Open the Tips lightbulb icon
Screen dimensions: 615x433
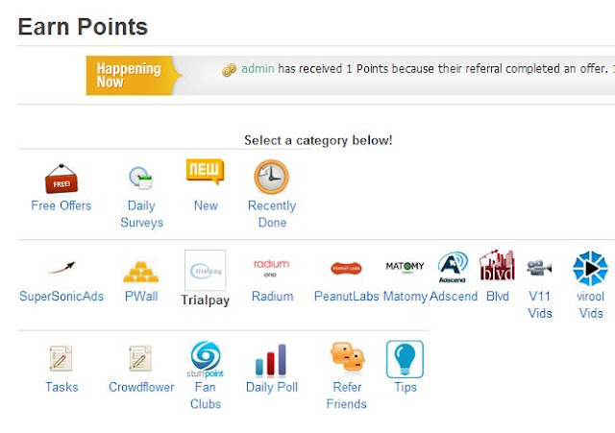coord(405,360)
